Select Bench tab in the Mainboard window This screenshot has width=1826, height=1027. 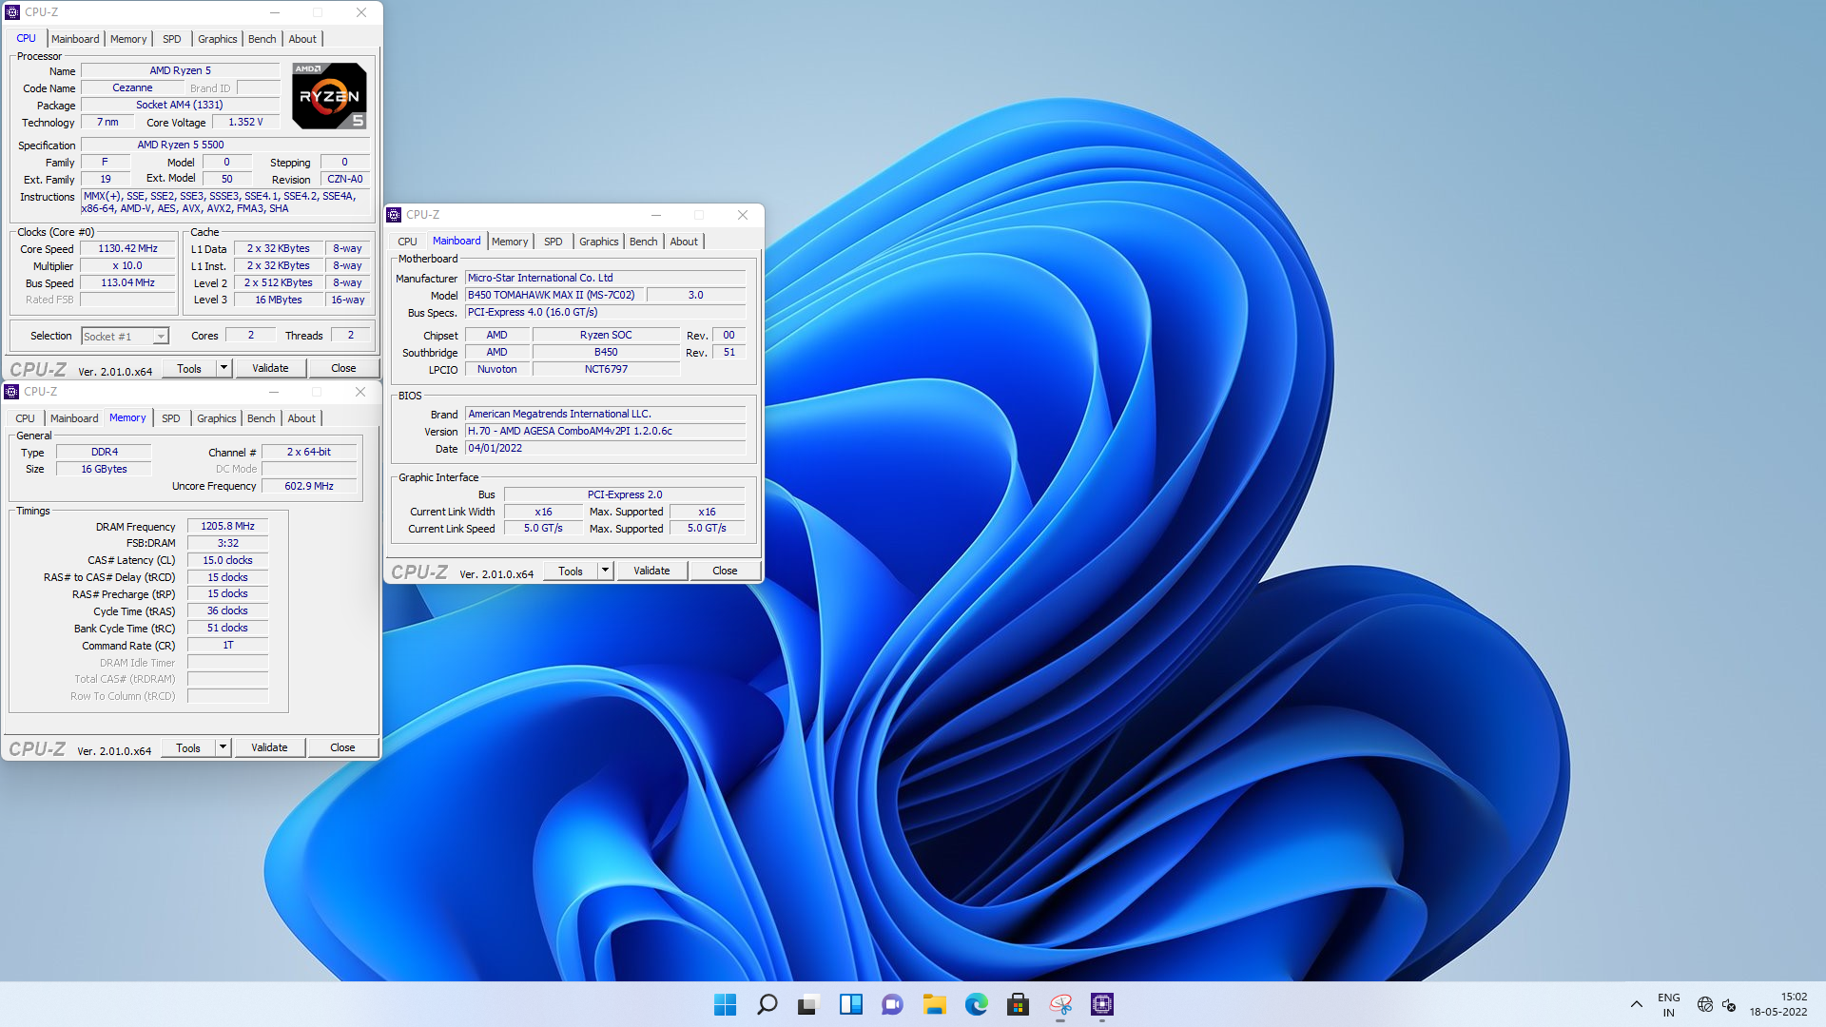644,242
